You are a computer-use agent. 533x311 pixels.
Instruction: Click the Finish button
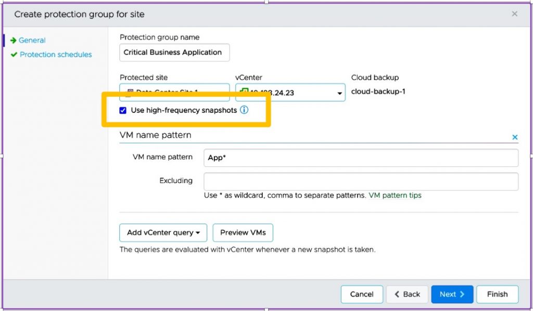(x=497, y=294)
